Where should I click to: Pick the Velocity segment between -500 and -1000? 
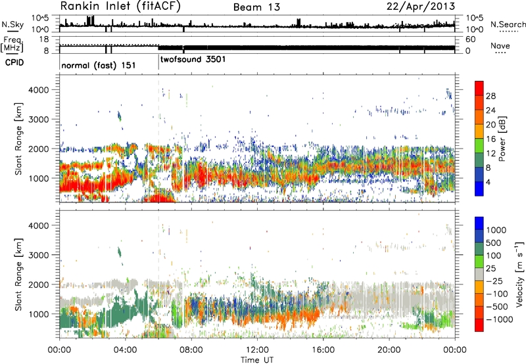point(479,312)
